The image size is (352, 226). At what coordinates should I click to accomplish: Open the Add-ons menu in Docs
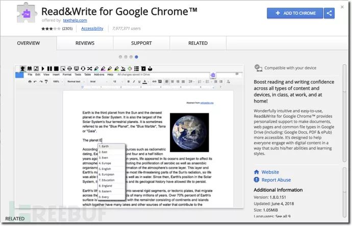click(99, 74)
